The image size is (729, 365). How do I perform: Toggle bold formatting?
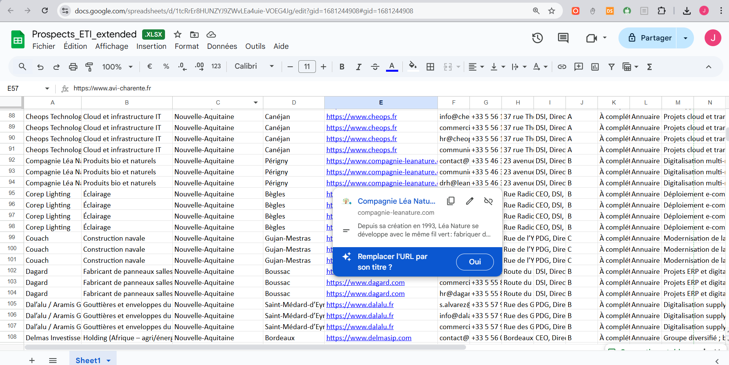click(x=342, y=67)
